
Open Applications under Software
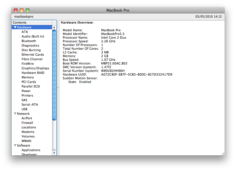coord(31,150)
